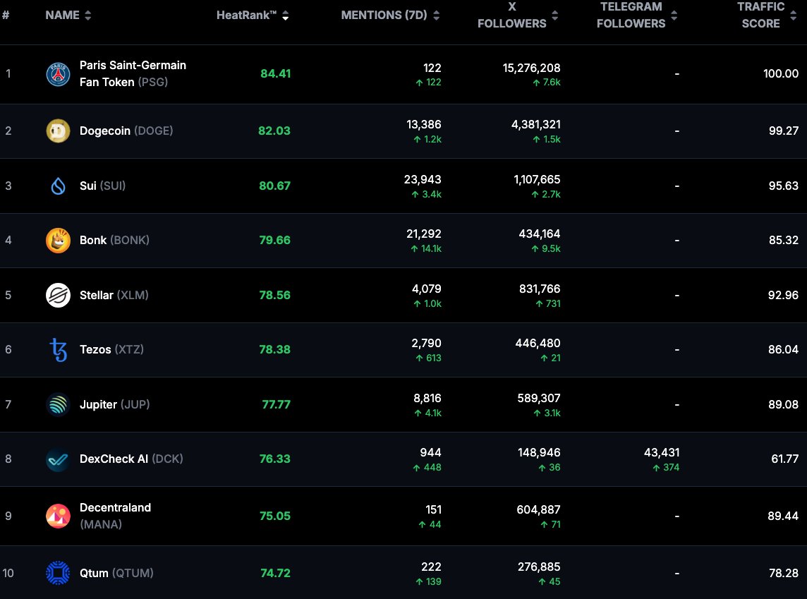Click the MENTIONS (7D) header text
This screenshot has width=807, height=599.
(x=384, y=16)
